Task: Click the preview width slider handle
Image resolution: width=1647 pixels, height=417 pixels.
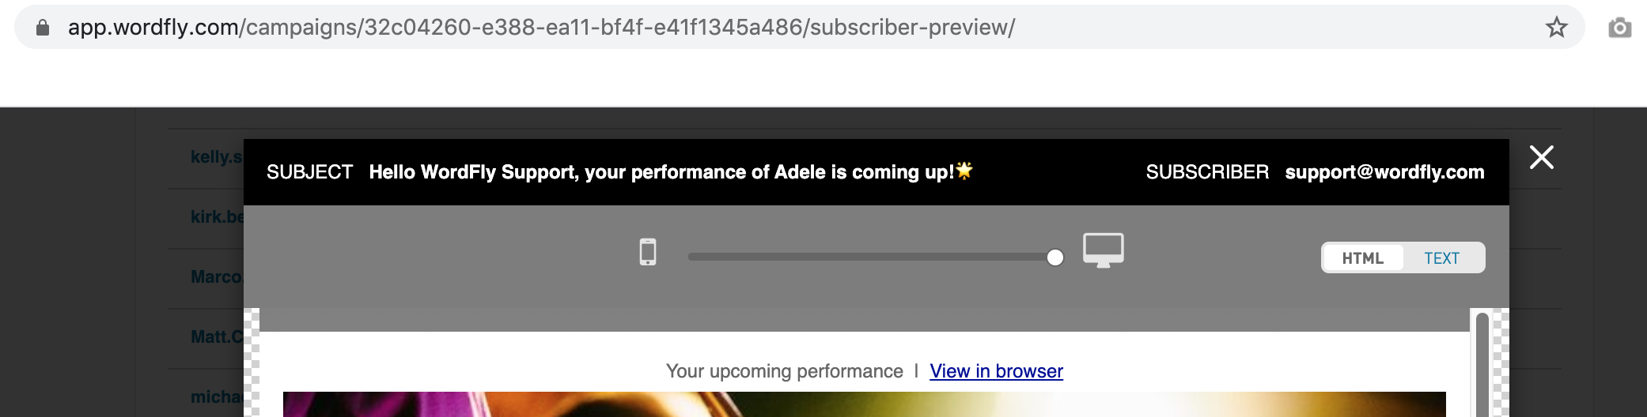Action: tap(1054, 257)
